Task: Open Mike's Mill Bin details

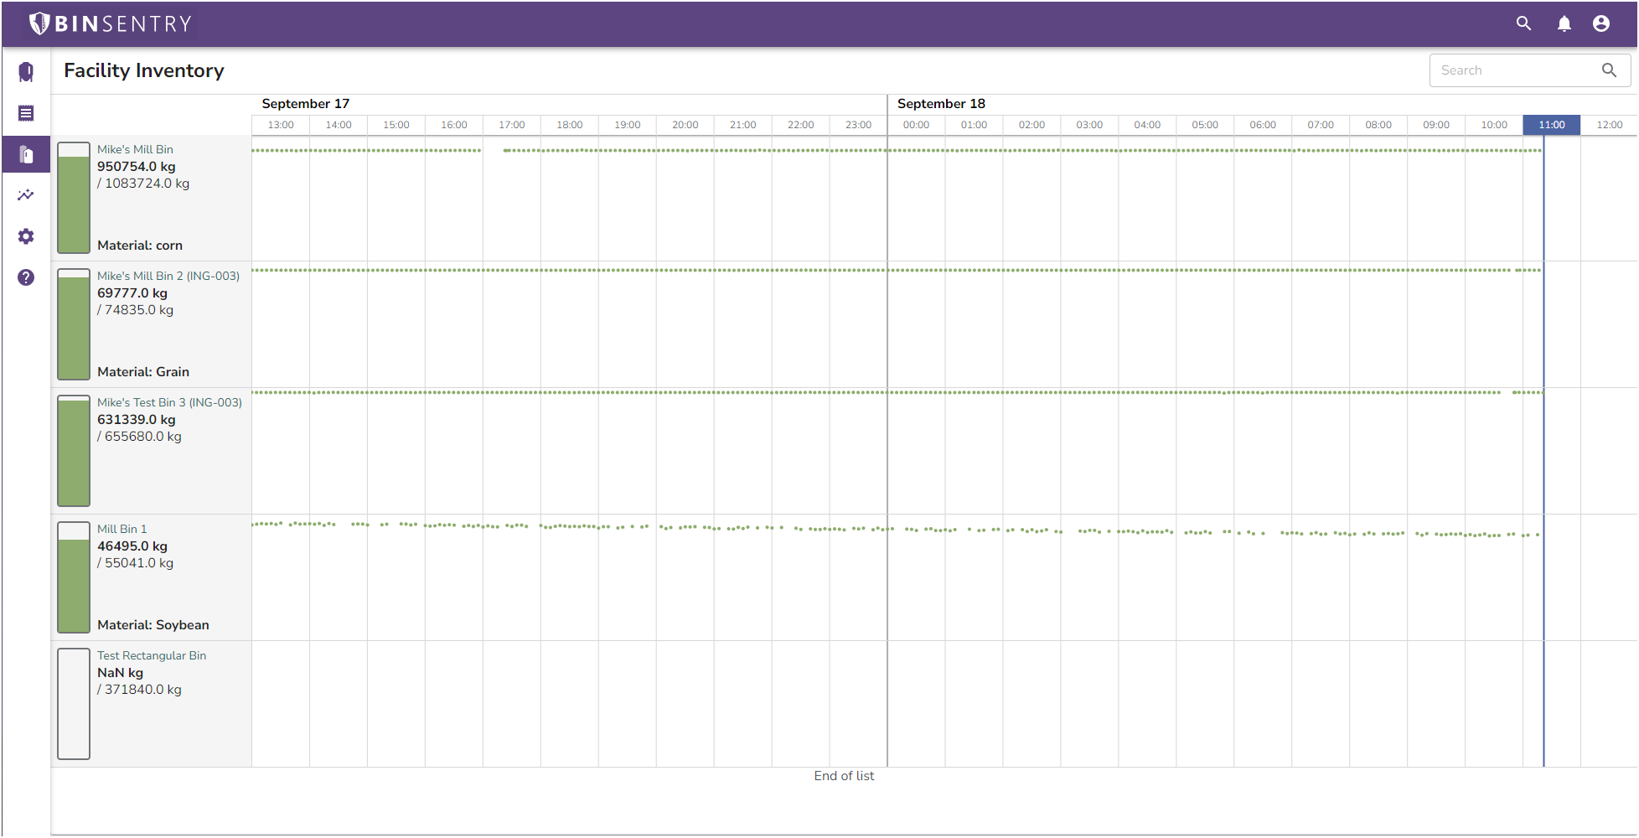Action: [135, 149]
